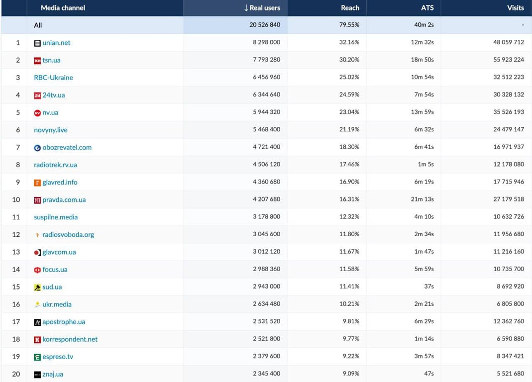Sort by the ATS column header
The image size is (532, 382).
[x=427, y=8]
